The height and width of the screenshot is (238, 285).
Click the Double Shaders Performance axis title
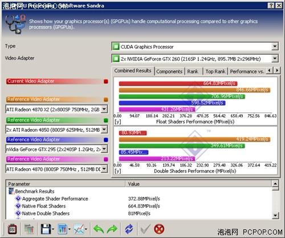[195, 171]
